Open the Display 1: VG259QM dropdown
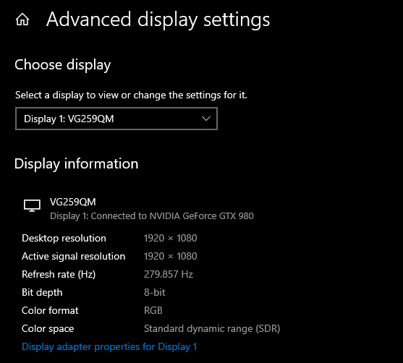This screenshot has width=403, height=363. (116, 119)
